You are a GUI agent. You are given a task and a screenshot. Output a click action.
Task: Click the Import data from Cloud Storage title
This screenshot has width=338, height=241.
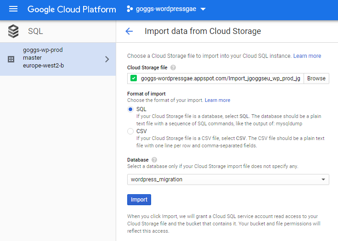tap(203, 31)
